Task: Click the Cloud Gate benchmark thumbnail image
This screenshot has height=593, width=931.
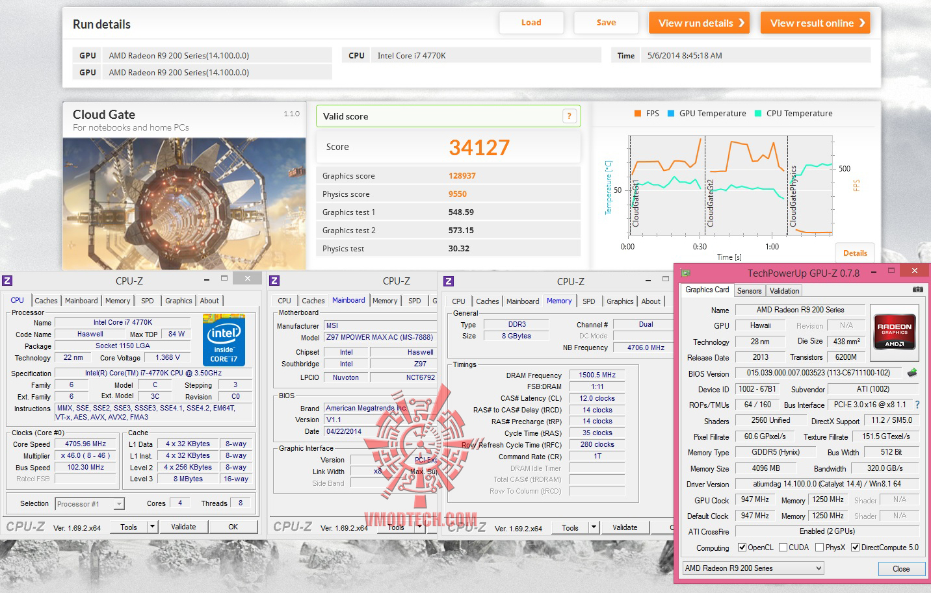Action: 184,203
